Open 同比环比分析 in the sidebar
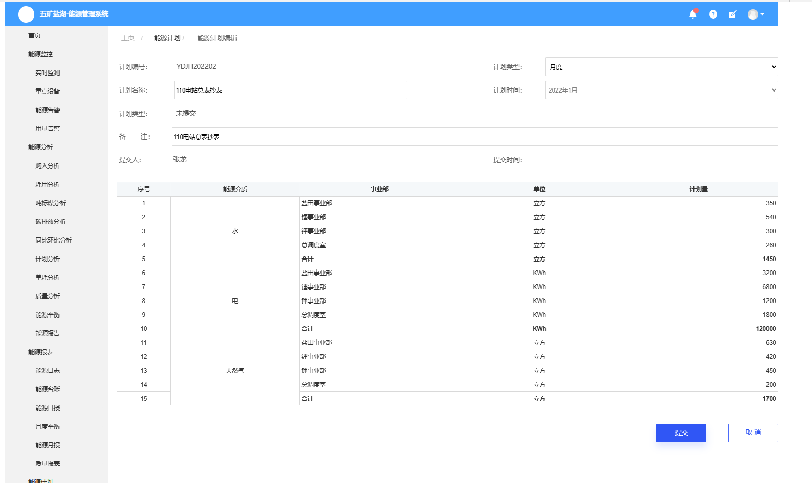This screenshot has width=812, height=483. point(54,240)
